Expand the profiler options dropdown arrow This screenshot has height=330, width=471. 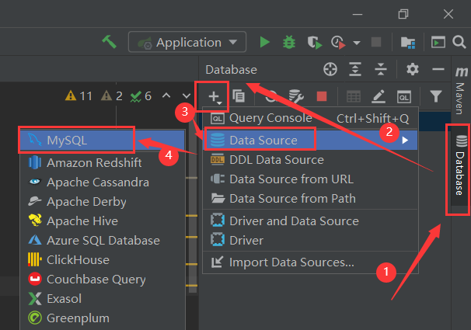[357, 43]
